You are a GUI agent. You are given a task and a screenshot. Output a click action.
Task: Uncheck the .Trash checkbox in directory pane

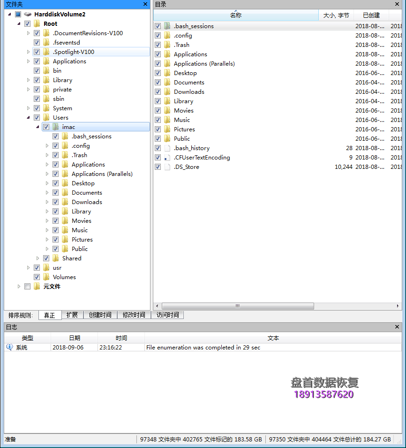point(158,45)
